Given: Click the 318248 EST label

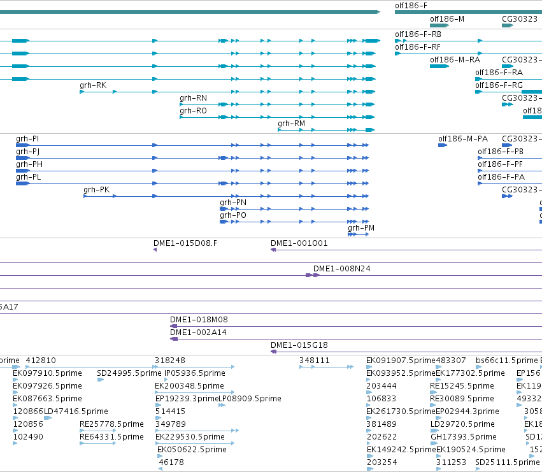Looking at the screenshot, I should (x=169, y=361).
